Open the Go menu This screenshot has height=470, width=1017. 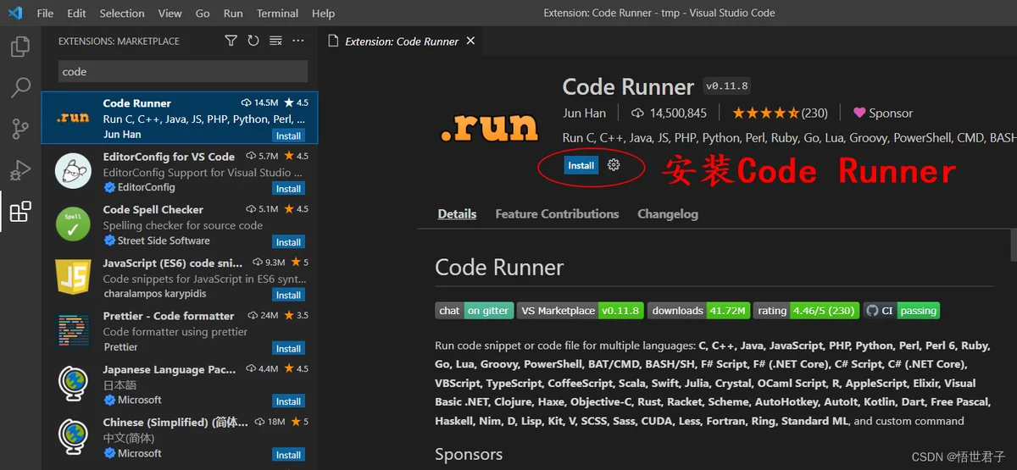point(203,13)
